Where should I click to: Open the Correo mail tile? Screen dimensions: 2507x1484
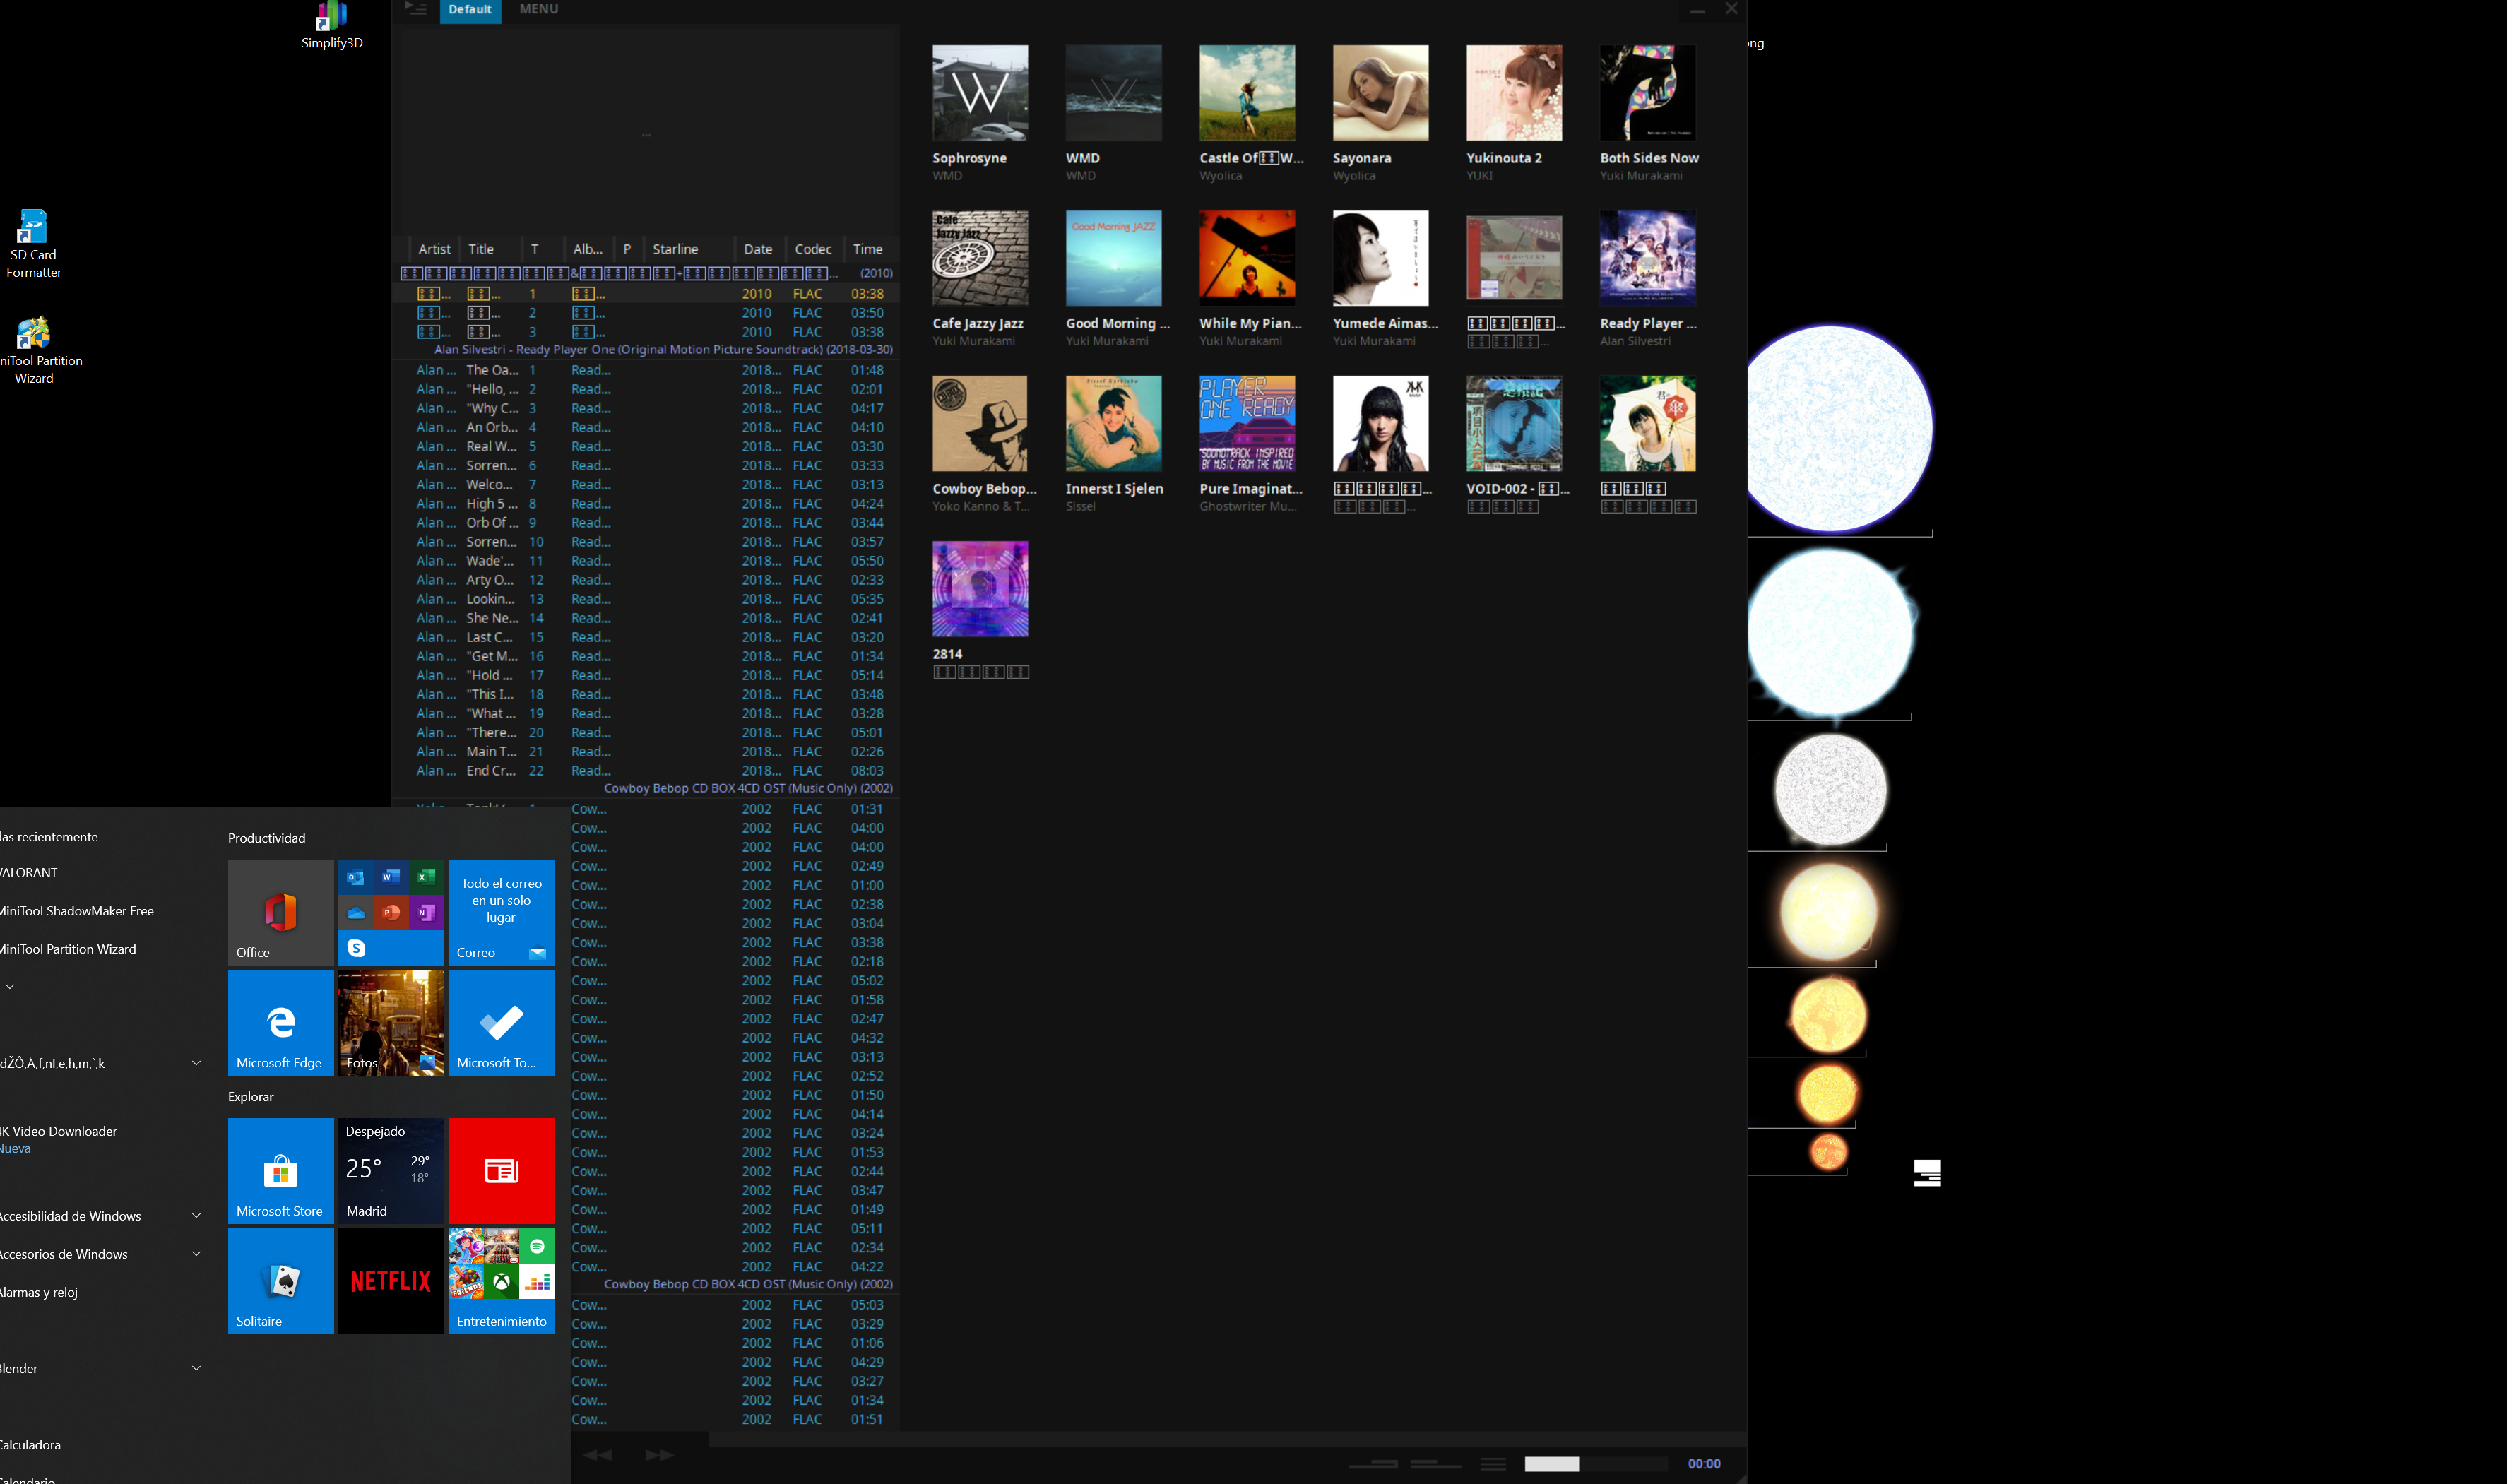pos(501,912)
